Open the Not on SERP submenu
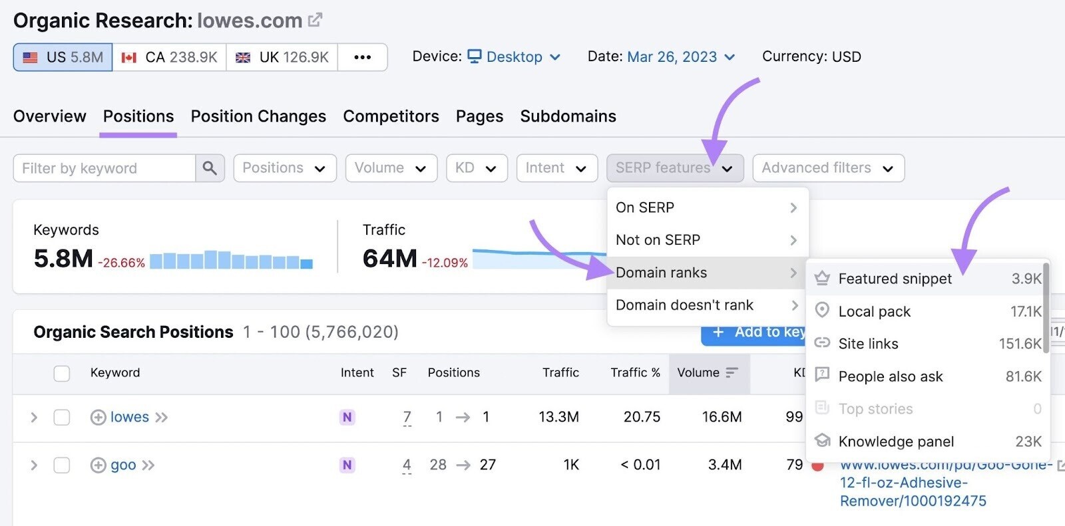This screenshot has width=1065, height=526. 708,240
